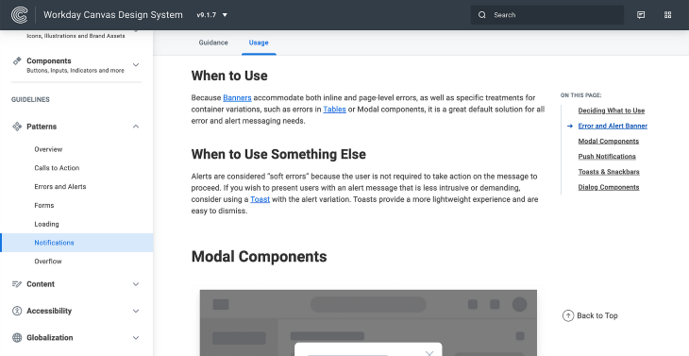The image size is (689, 356).
Task: Click the Workday Canvas Design System title
Action: 113,15
